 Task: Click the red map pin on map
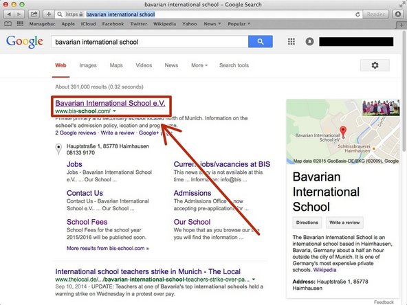tap(343, 131)
